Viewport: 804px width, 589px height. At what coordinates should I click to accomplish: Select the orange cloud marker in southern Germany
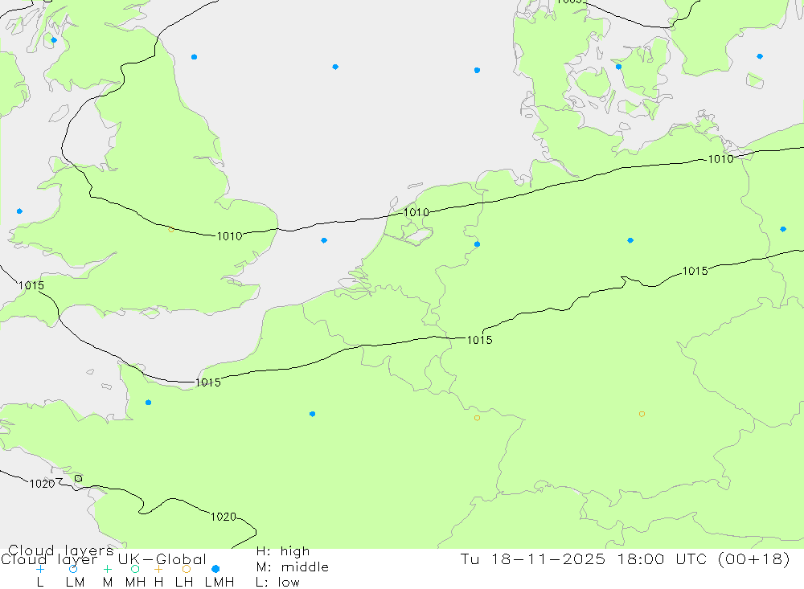(642, 414)
